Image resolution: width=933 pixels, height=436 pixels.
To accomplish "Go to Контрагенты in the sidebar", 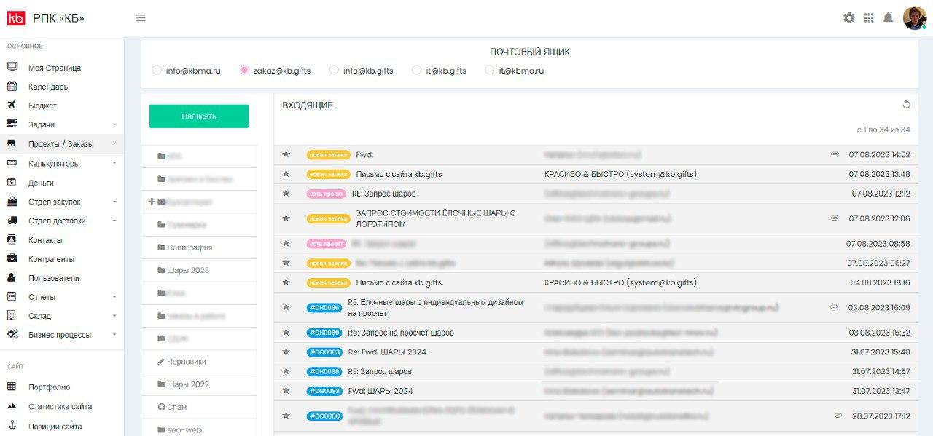I will [51, 259].
